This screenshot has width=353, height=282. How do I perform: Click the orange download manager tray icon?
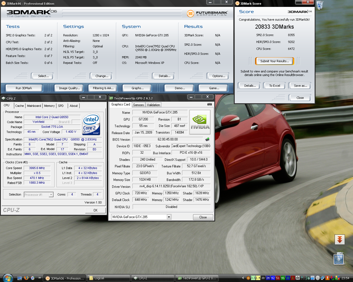327,278
